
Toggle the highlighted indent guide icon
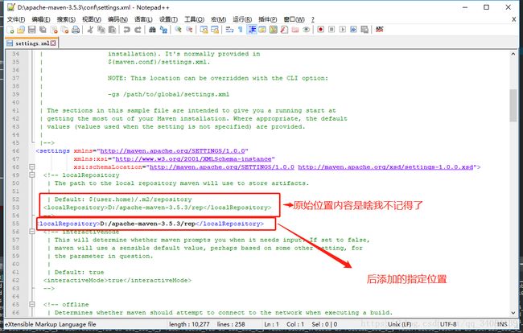(x=252, y=30)
